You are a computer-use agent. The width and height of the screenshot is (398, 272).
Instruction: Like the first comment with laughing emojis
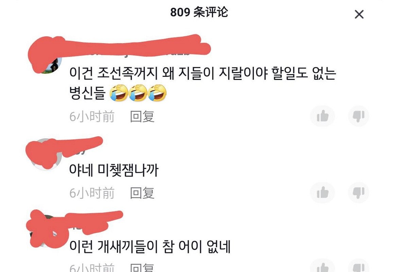[322, 116]
